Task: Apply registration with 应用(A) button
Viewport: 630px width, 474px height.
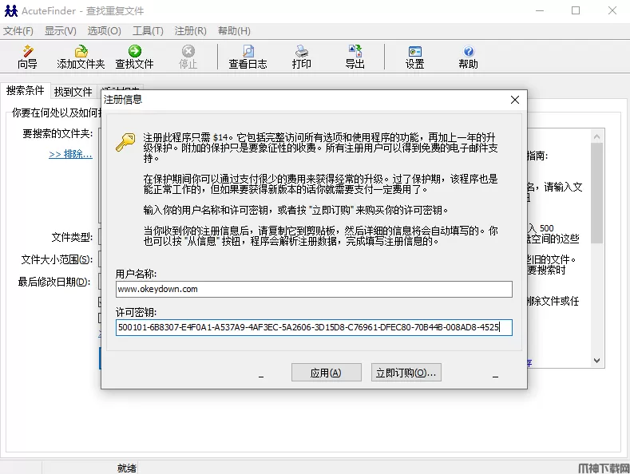Action: 327,373
